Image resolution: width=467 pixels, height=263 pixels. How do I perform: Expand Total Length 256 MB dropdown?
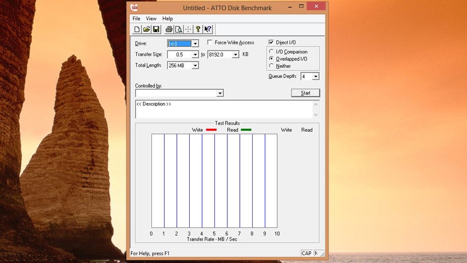195,65
